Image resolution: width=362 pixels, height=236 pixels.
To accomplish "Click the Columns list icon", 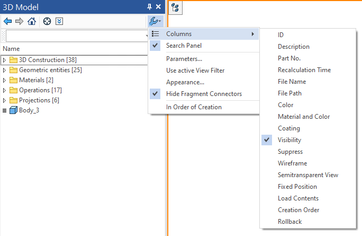I will point(155,34).
